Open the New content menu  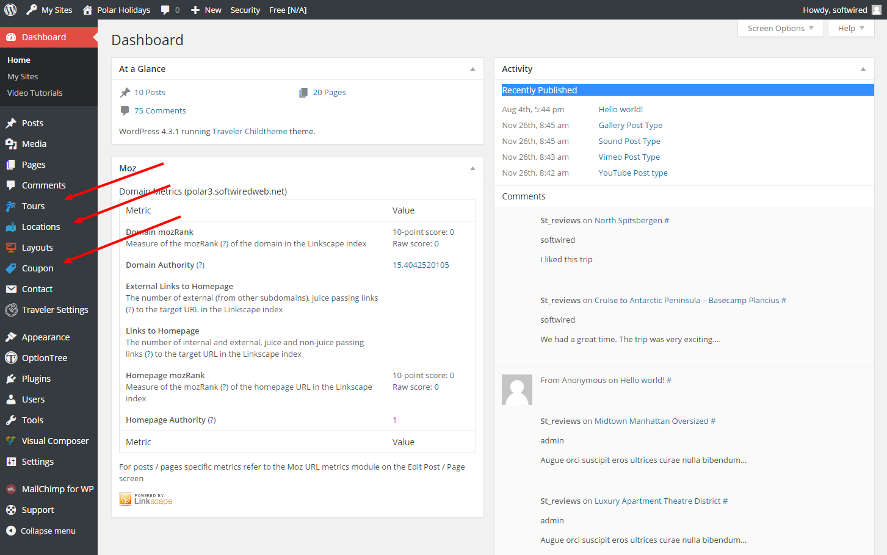point(206,10)
